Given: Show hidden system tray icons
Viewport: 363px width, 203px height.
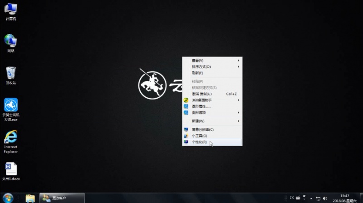Looking at the screenshot, I should pyautogui.click(x=311, y=198).
